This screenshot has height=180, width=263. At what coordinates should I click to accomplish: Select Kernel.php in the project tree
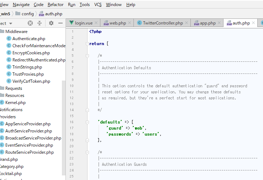[15, 103]
